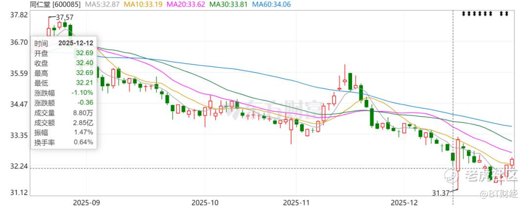Image resolution: width=528 pixels, height=206 pixels.
Task: Click the 2025-10 date axis label
Action: point(205,202)
